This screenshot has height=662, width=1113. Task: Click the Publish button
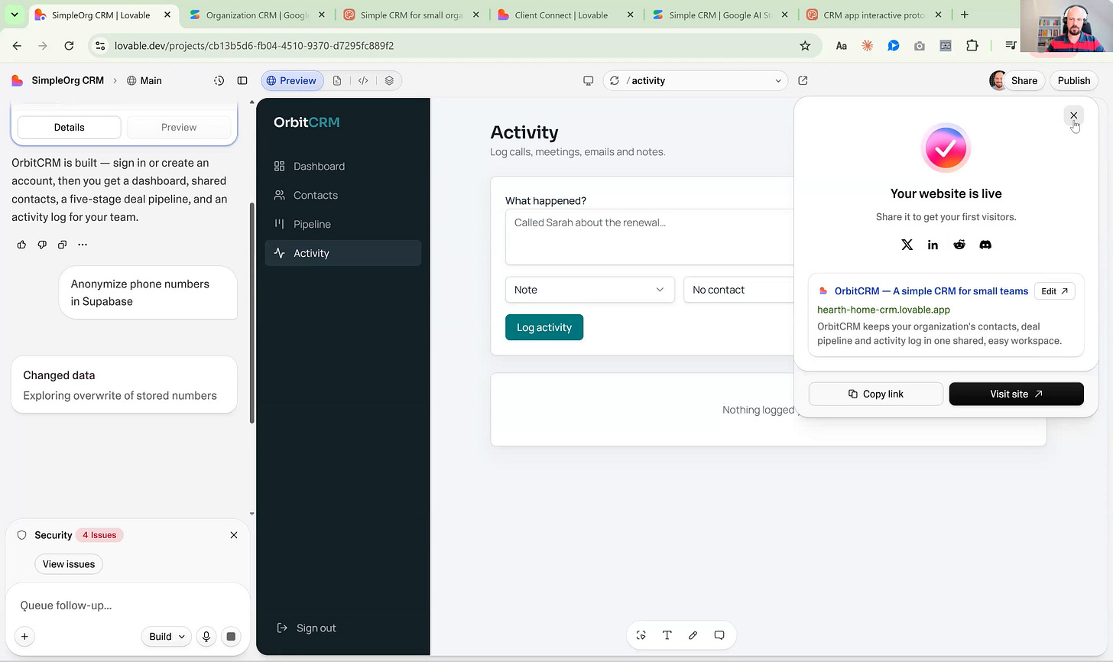(x=1074, y=80)
